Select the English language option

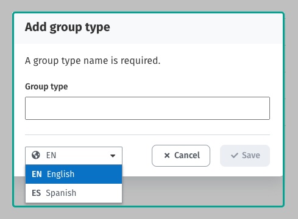point(74,174)
